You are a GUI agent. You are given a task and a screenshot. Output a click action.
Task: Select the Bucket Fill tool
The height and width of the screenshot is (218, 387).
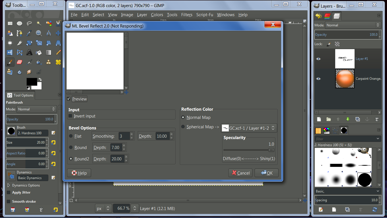(x=39, y=53)
